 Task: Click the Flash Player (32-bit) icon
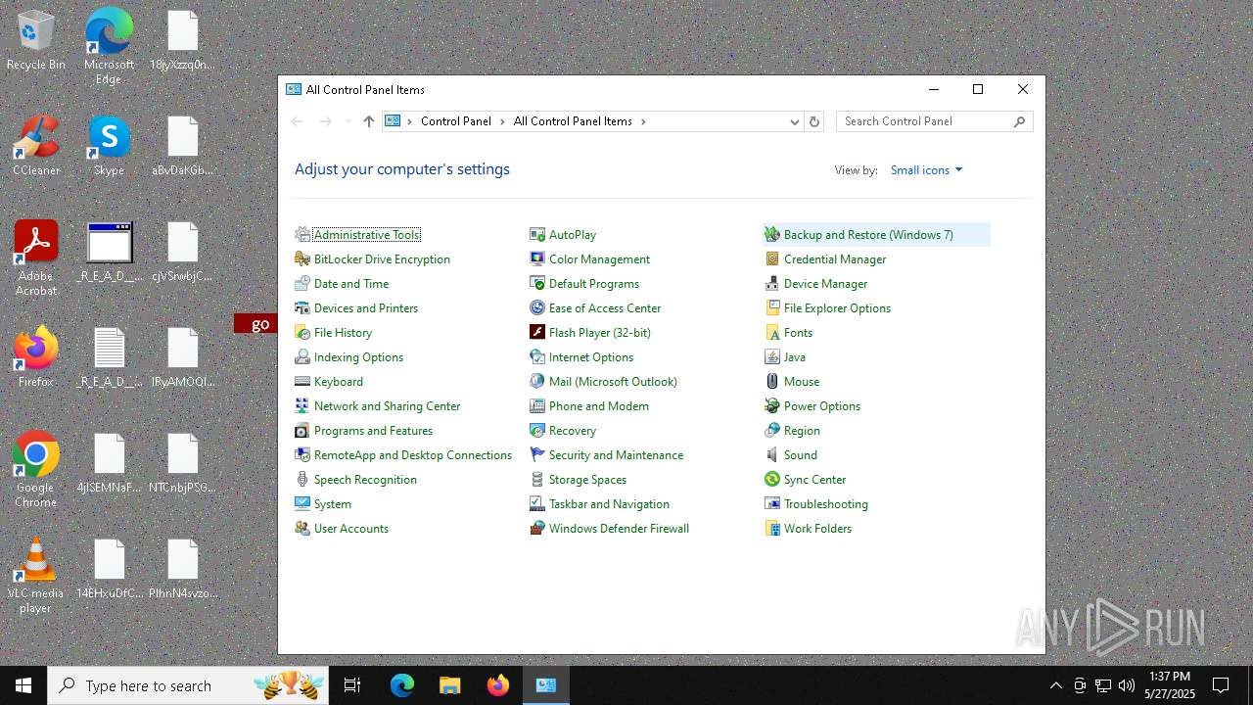click(537, 333)
